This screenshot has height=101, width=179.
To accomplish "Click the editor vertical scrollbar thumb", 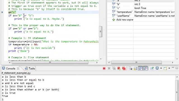I will [101, 32].
